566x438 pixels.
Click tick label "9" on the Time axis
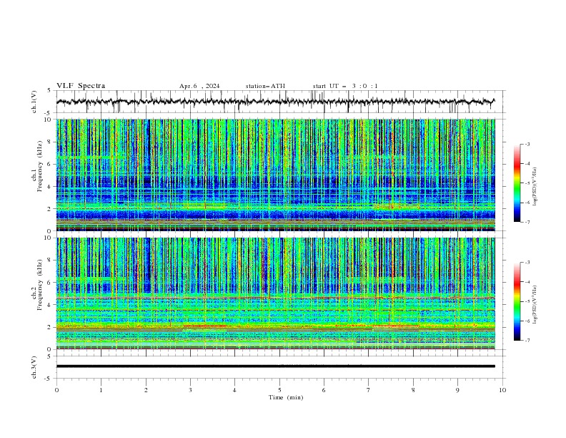pyautogui.click(x=457, y=390)
